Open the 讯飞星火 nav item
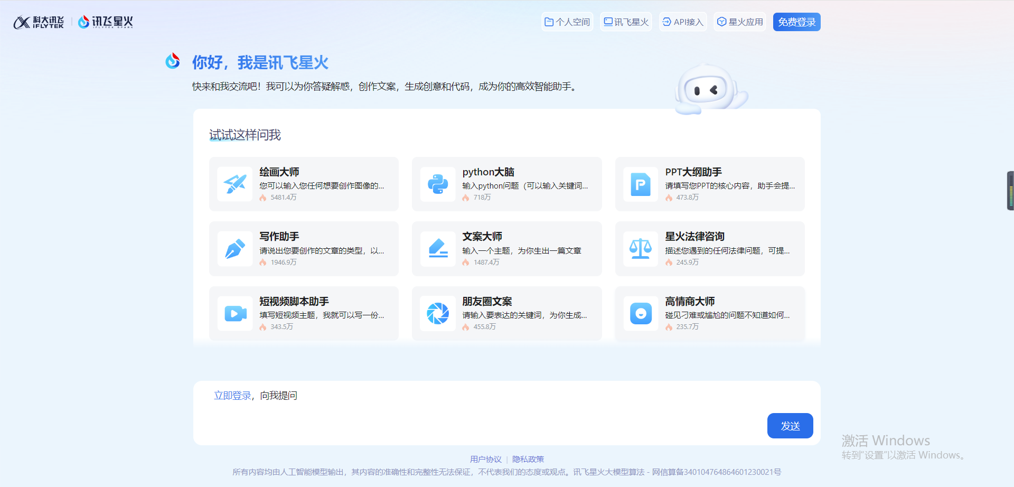The width and height of the screenshot is (1014, 487). pyautogui.click(x=626, y=22)
